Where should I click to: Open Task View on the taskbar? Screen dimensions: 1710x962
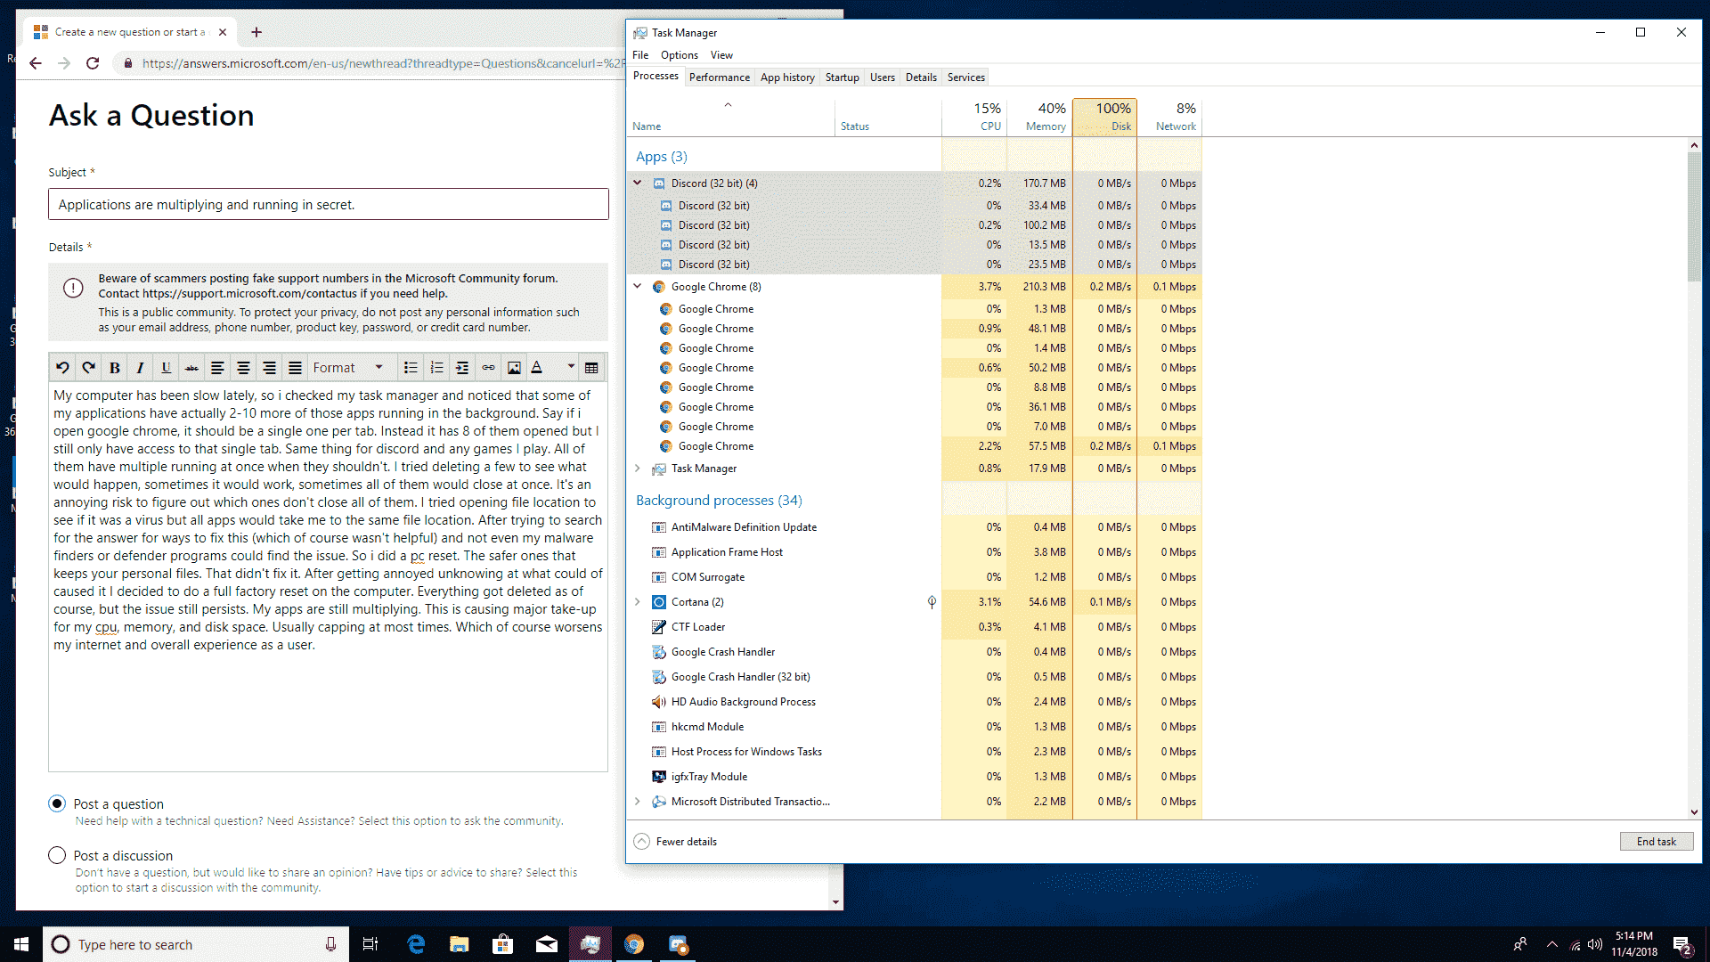click(x=370, y=944)
